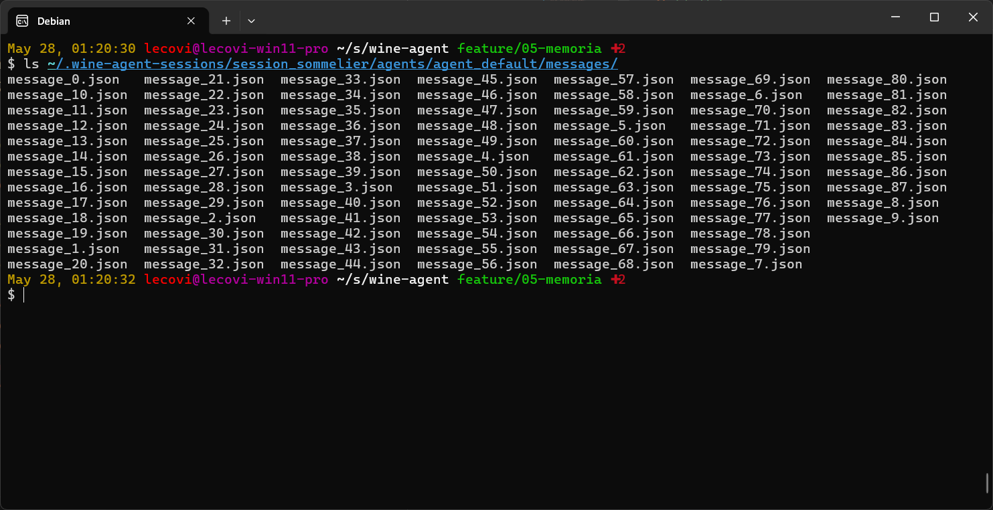The width and height of the screenshot is (993, 510).
Task: Click message_2.json file name
Action: click(200, 218)
